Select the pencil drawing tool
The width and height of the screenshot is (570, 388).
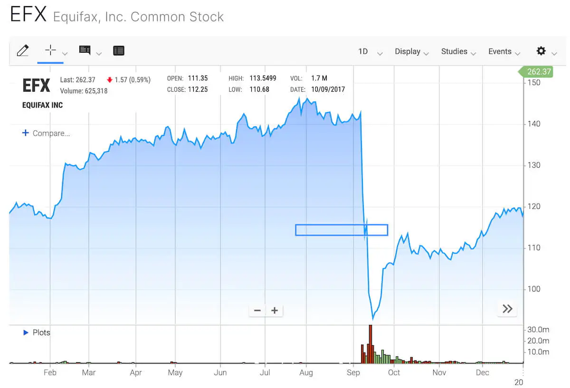(x=22, y=51)
